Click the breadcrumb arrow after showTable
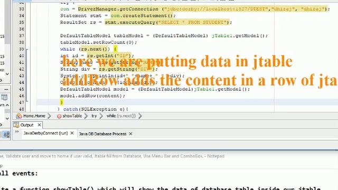Screen dimensions: 338x190 point(86,116)
